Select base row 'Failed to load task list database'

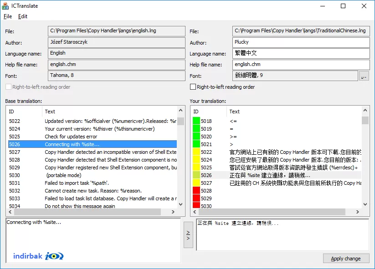(x=92, y=198)
